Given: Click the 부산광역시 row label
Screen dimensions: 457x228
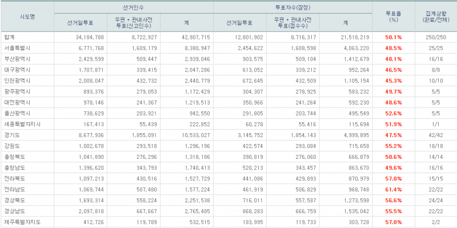Looking at the screenshot, I should tap(17, 59).
